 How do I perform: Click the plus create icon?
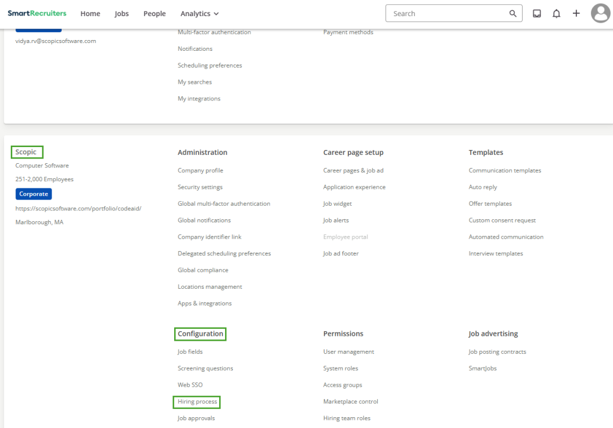(576, 13)
